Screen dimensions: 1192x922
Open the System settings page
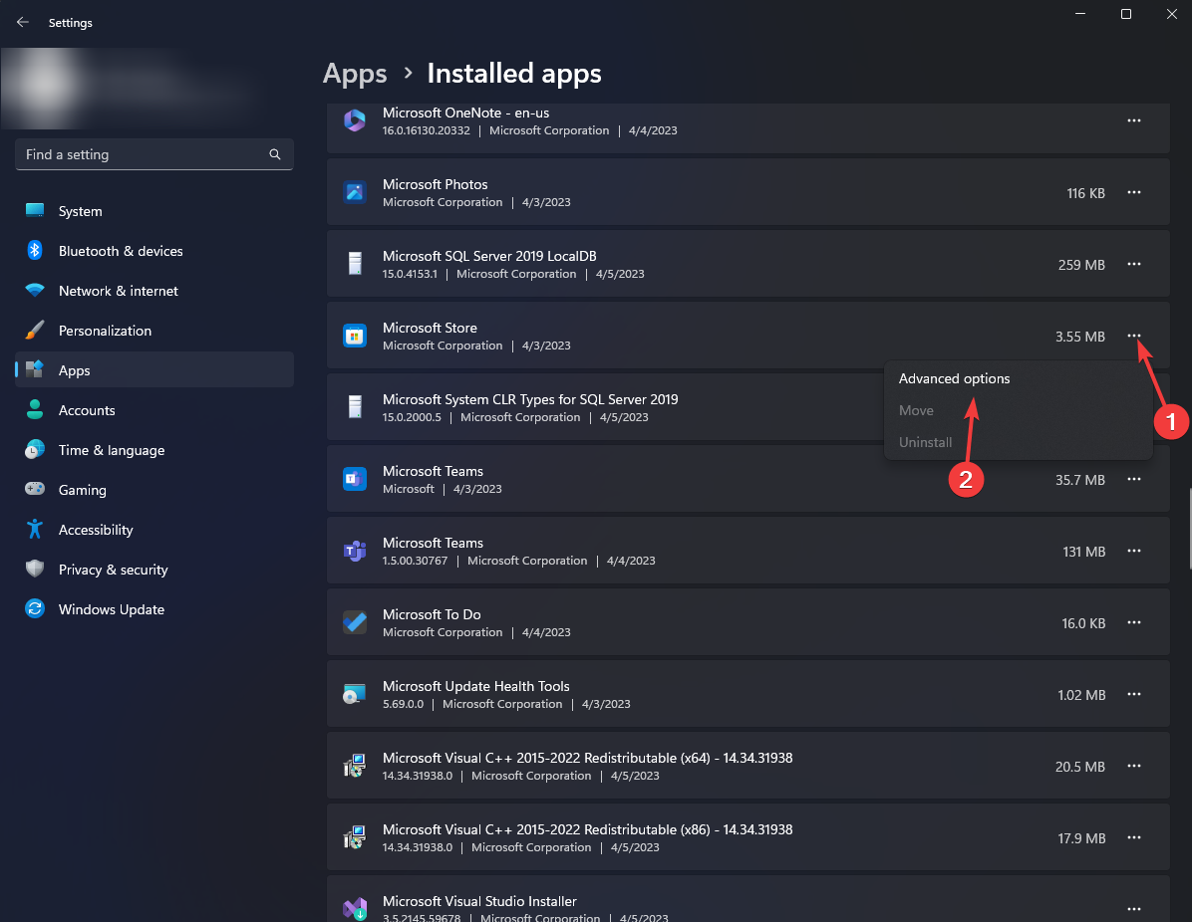click(x=80, y=211)
